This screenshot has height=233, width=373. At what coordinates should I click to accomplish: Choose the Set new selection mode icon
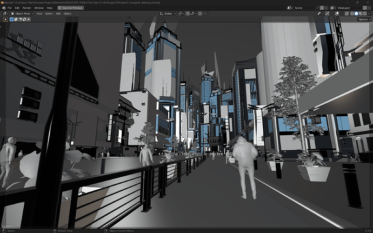coord(12,19)
